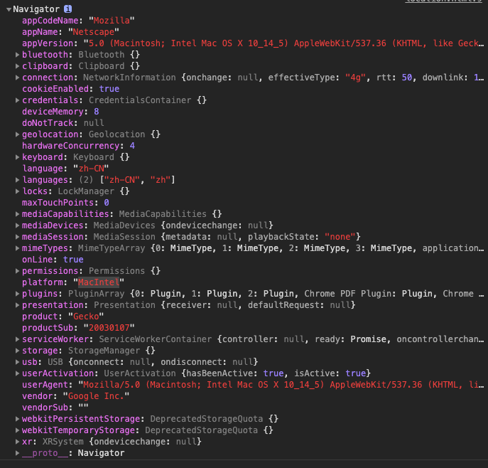Click the vendorSub property name

[45, 408]
